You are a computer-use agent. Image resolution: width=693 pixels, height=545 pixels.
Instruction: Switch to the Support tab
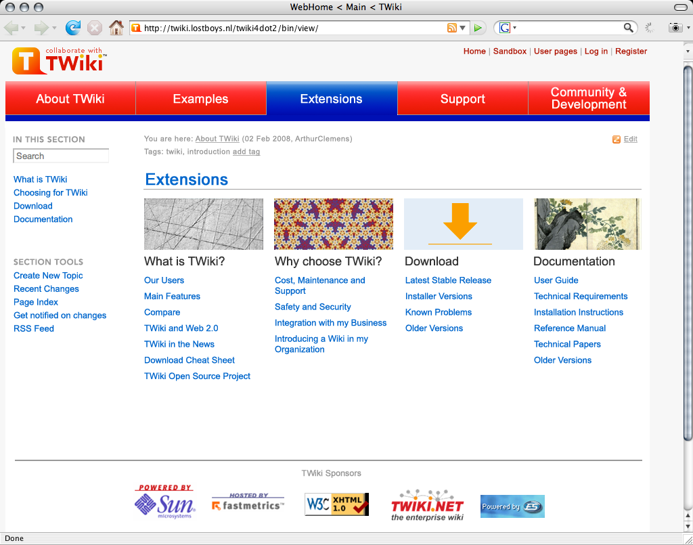tap(462, 99)
